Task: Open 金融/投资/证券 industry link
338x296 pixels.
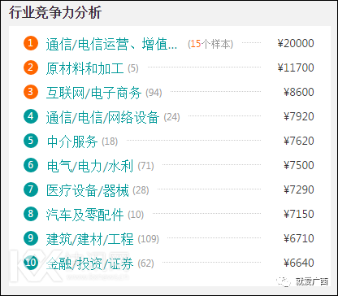Action: pos(90,263)
